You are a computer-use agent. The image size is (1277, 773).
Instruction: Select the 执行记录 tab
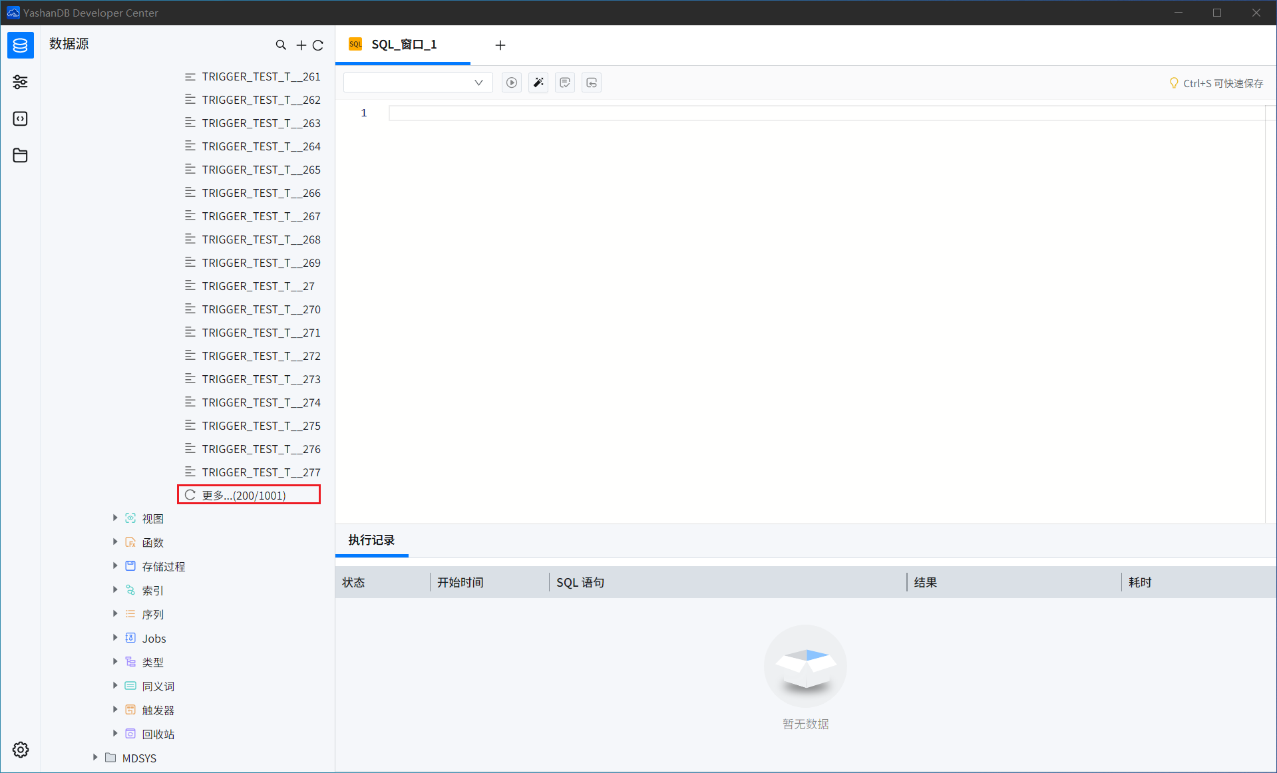pyautogui.click(x=371, y=540)
